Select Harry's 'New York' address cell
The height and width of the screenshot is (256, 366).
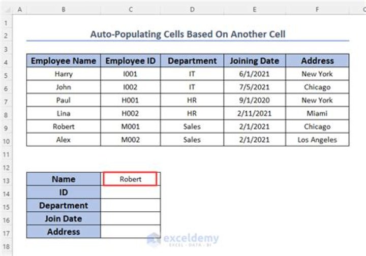point(317,74)
